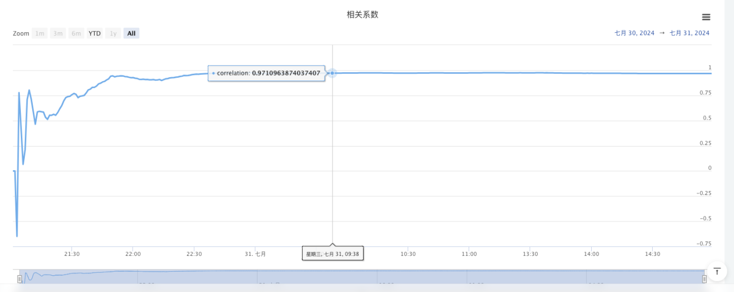Click the 11:00 x-axis label
The height and width of the screenshot is (292, 734).
(469, 254)
